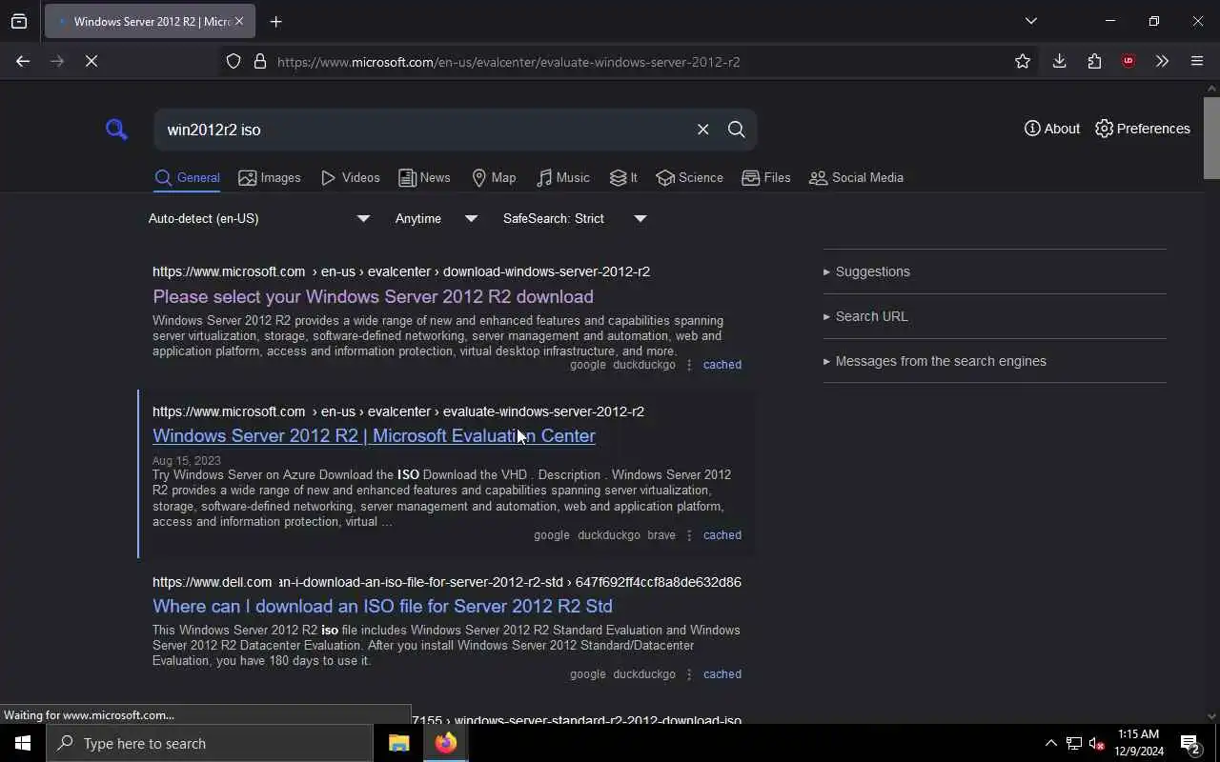Viewport: 1220px width, 762px height.
Task: Expand Messages from the search engines
Action: (x=935, y=361)
